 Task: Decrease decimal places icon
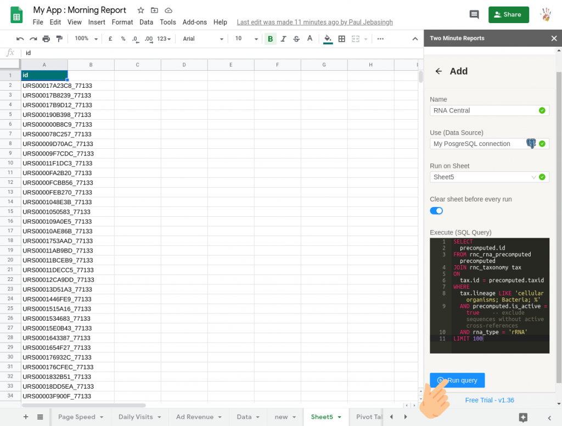point(136,39)
